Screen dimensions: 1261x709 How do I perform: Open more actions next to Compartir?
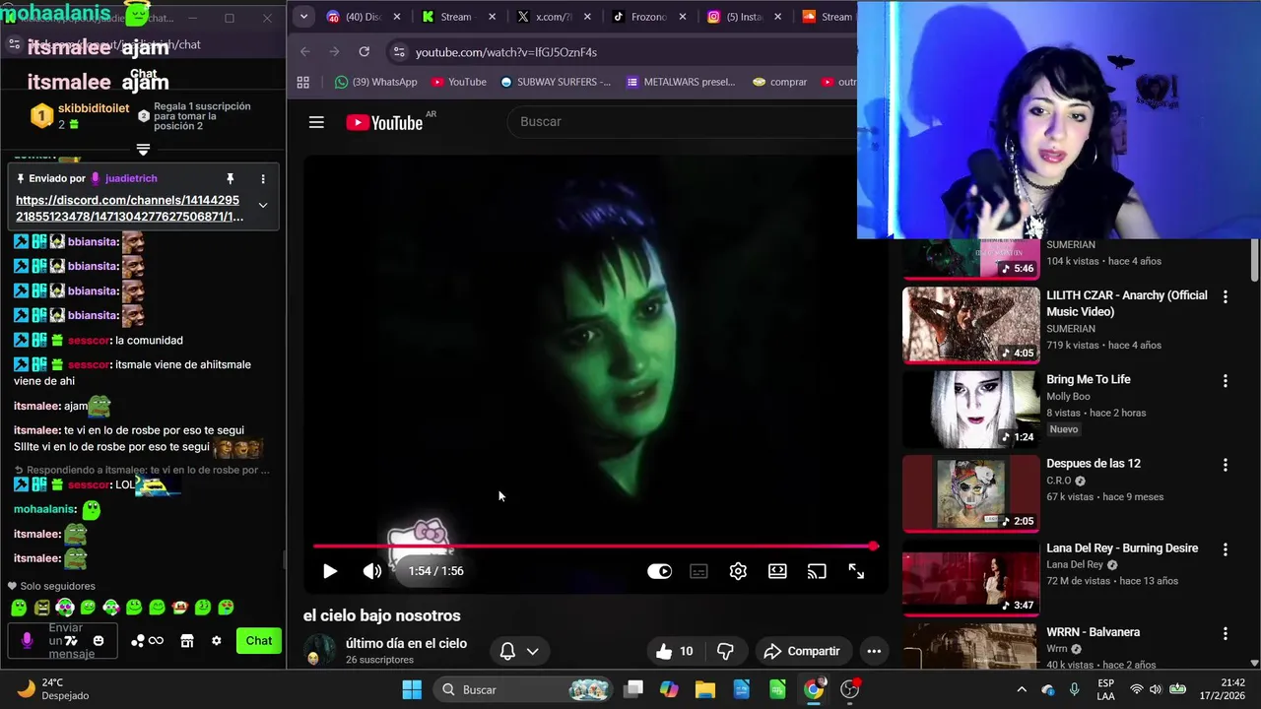pyautogui.click(x=874, y=651)
